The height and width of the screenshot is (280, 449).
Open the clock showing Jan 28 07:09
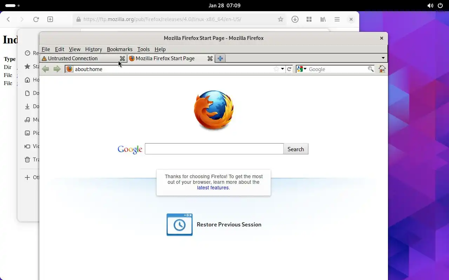pyautogui.click(x=224, y=6)
